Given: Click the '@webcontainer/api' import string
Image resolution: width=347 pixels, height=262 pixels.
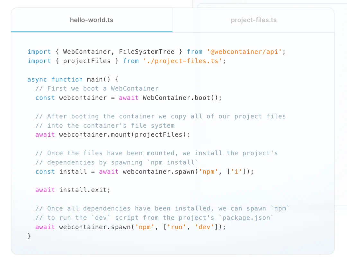Looking at the screenshot, I should [x=246, y=52].
